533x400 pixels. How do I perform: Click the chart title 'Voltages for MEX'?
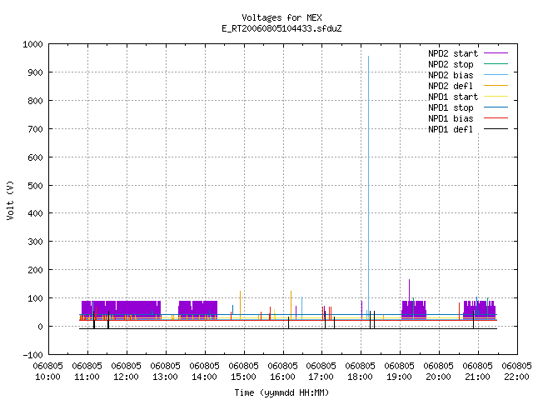click(x=281, y=17)
